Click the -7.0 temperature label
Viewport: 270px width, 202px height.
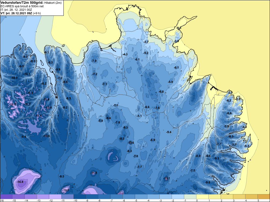(x=94, y=61)
